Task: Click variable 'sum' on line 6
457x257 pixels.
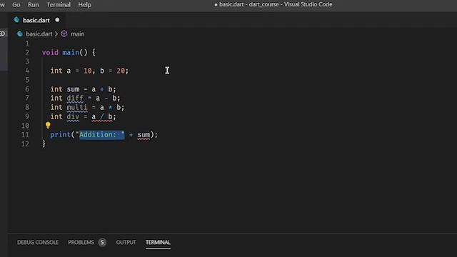Action: [x=73, y=89]
